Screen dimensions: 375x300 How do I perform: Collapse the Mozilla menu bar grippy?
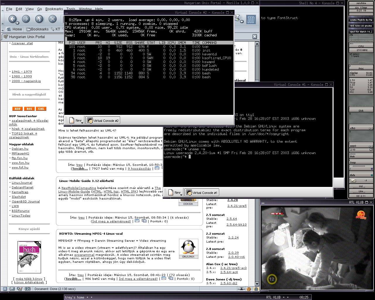tap(3, 9)
